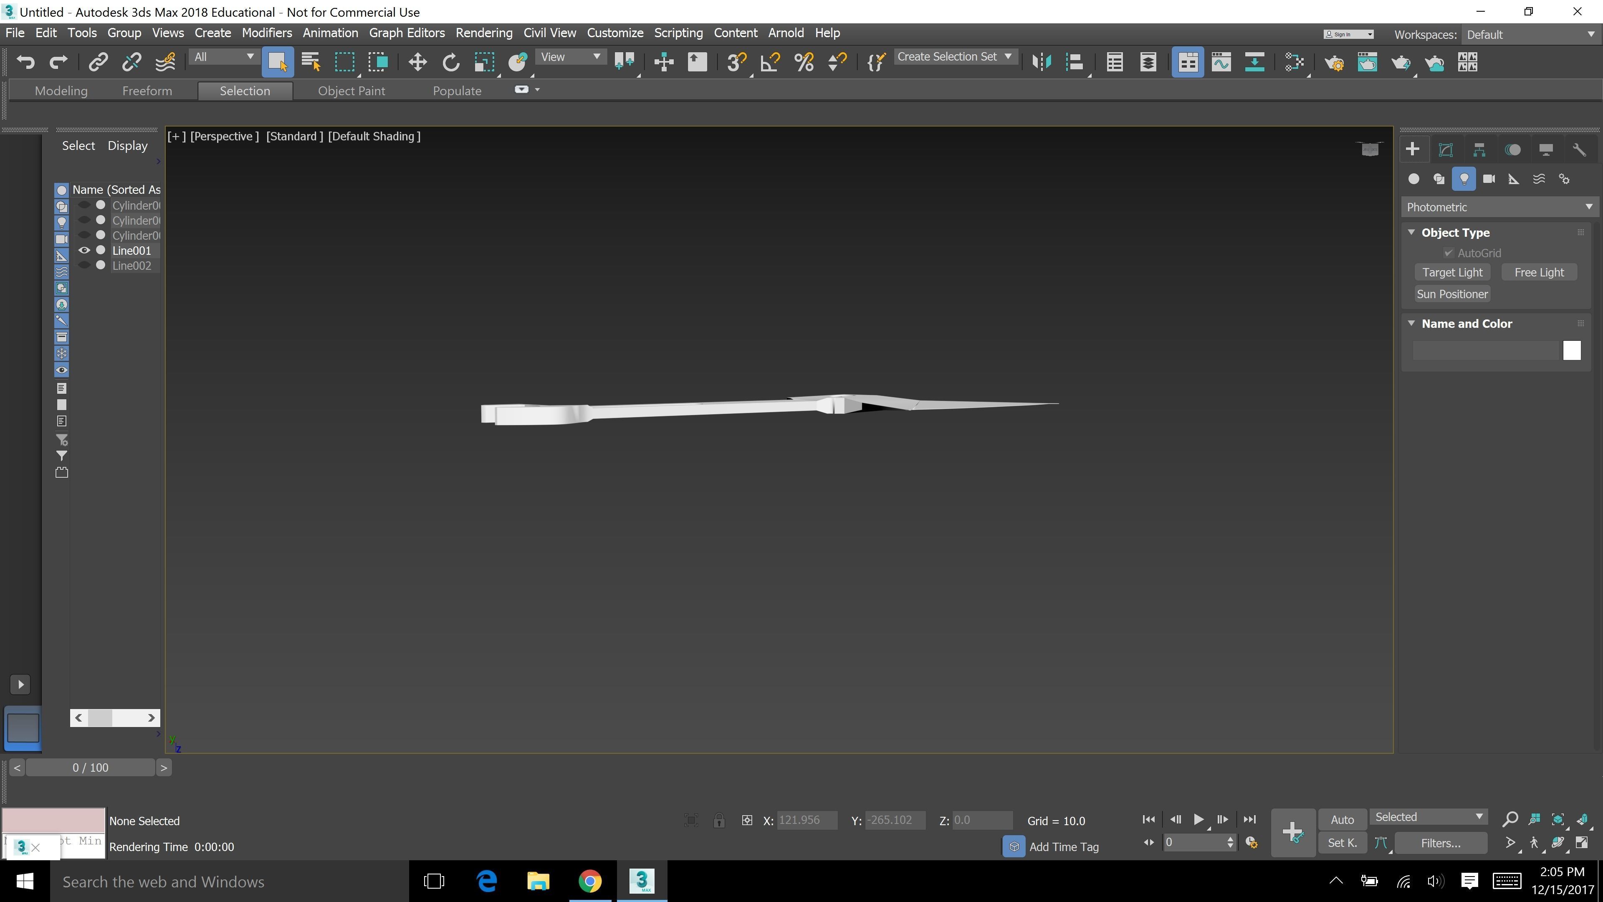The image size is (1603, 902).
Task: Switch to the Motion panel tab
Action: [1513, 149]
